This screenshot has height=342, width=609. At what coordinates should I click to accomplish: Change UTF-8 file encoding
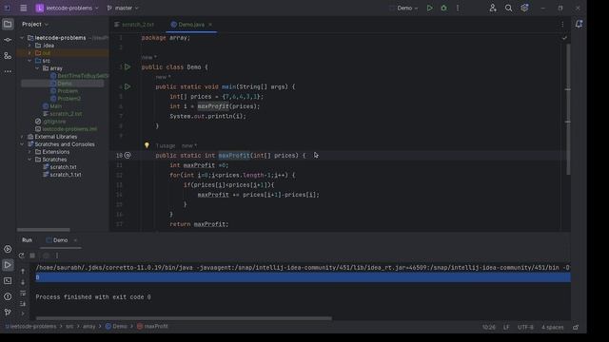[x=525, y=327]
